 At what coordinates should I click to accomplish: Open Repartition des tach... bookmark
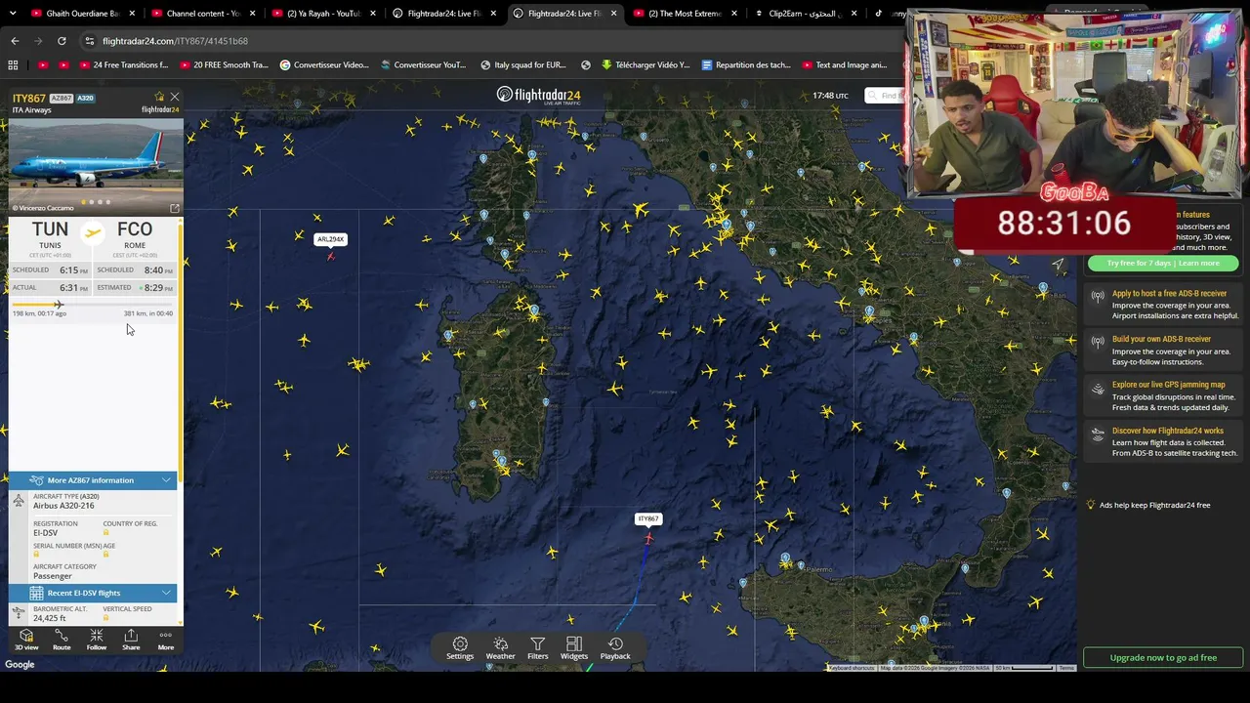[745, 65]
